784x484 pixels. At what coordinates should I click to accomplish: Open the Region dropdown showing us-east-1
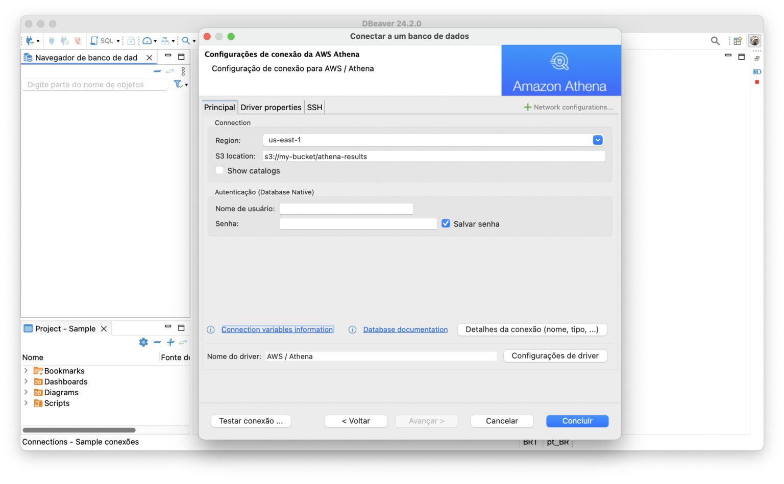coord(597,140)
